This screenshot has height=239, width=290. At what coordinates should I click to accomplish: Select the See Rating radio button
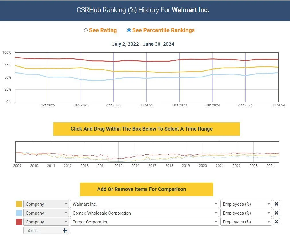(86, 30)
